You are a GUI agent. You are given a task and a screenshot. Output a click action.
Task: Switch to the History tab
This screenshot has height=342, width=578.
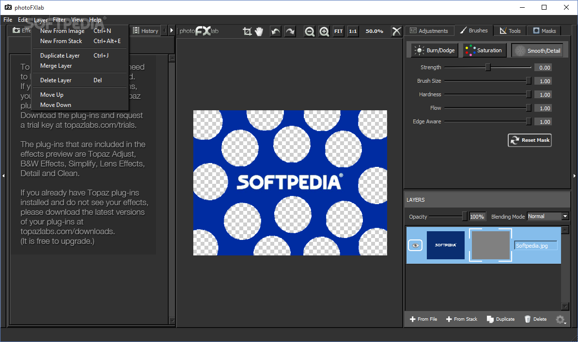146,31
